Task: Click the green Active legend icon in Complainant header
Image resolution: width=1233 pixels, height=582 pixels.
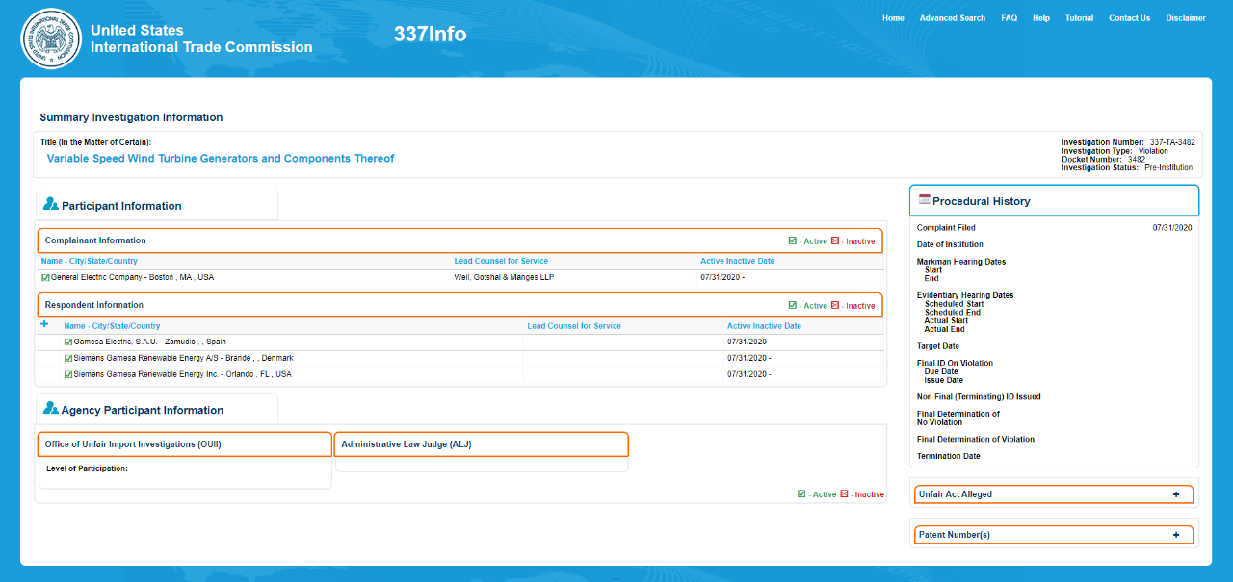Action: point(792,240)
